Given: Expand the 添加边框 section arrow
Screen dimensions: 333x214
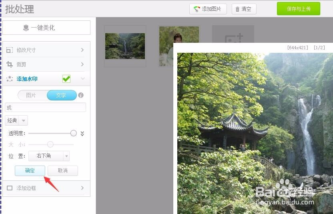Looking at the screenshot, I should [82, 188].
